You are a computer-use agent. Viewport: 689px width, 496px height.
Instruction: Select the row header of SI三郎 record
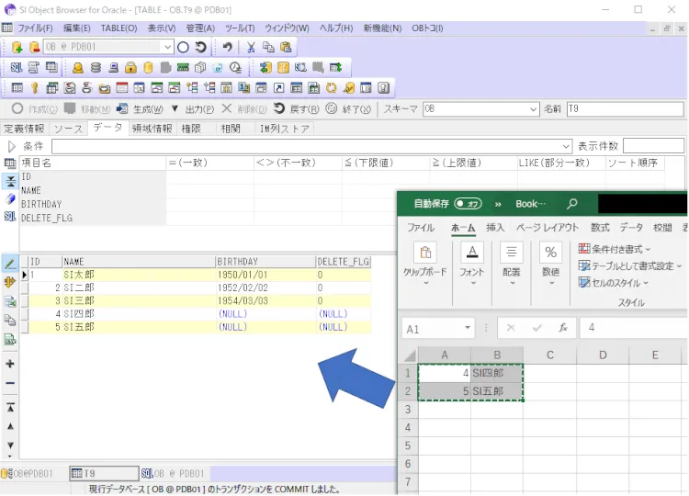click(25, 300)
